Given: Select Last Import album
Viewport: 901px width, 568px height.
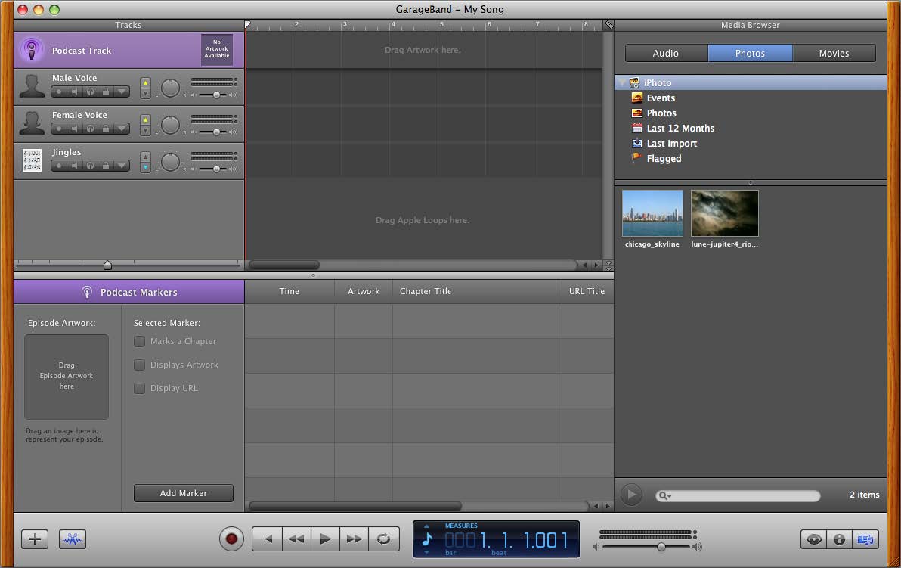Looking at the screenshot, I should point(671,143).
